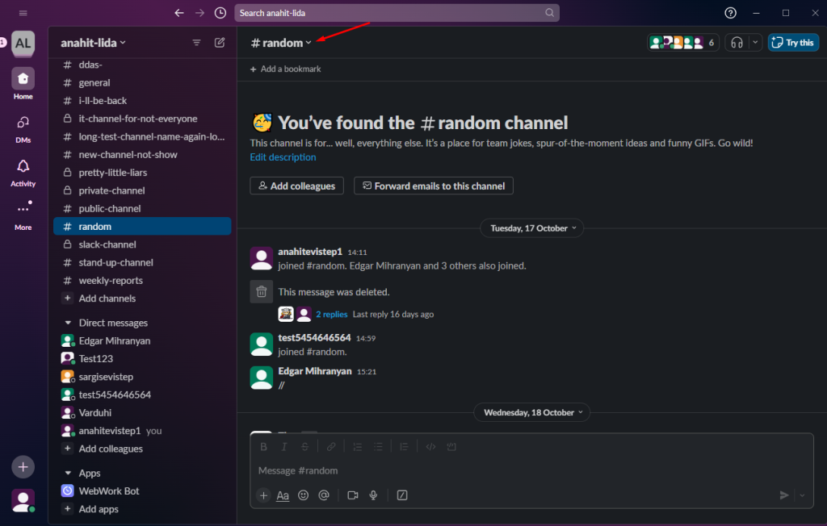Click the filter conversations icon

196,43
